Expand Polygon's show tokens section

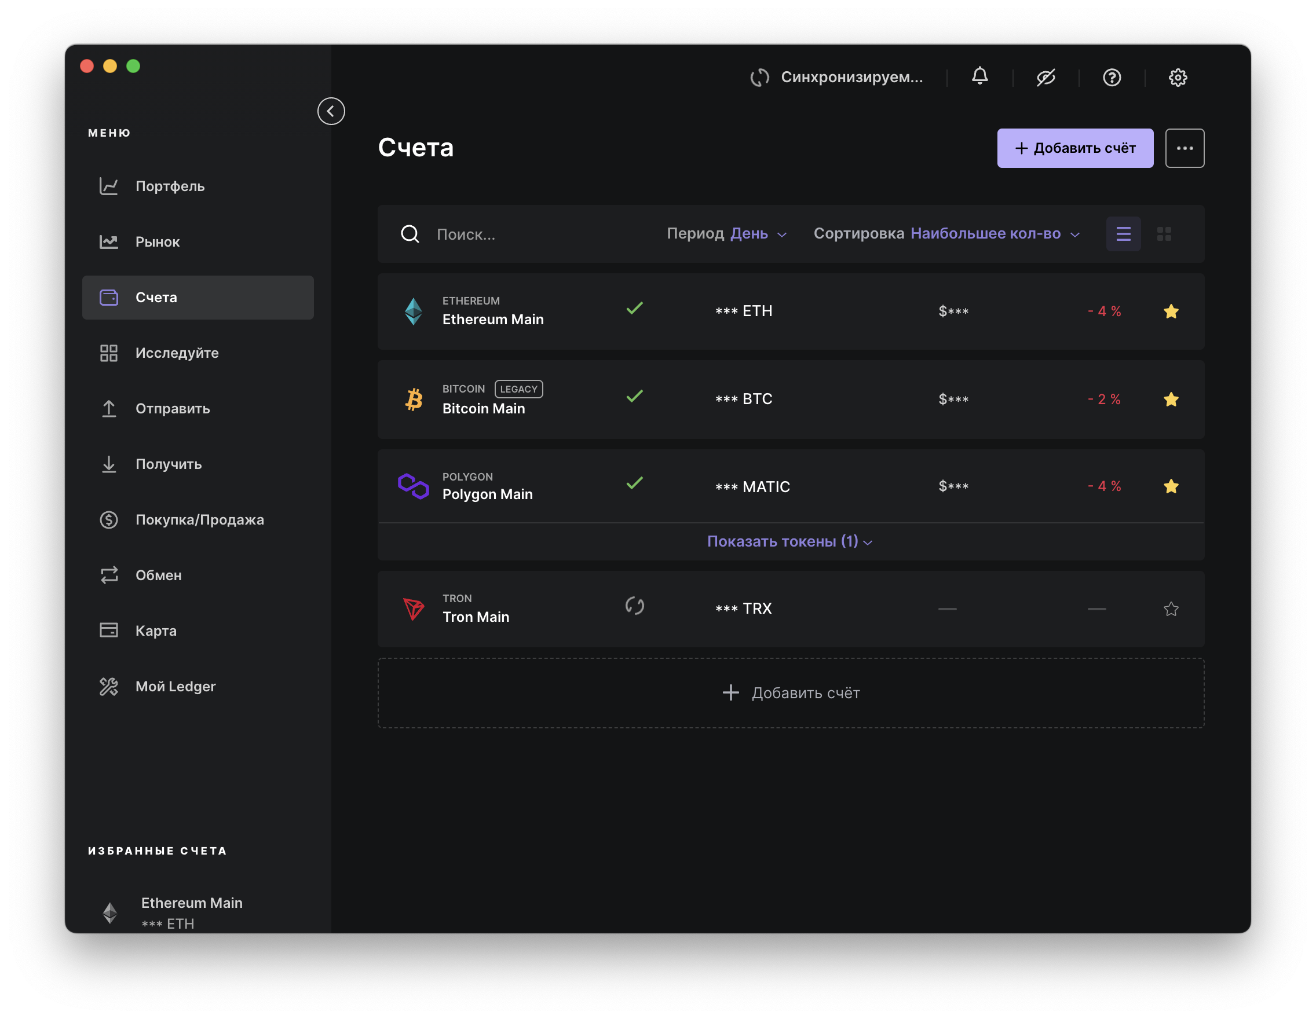pyautogui.click(x=789, y=541)
